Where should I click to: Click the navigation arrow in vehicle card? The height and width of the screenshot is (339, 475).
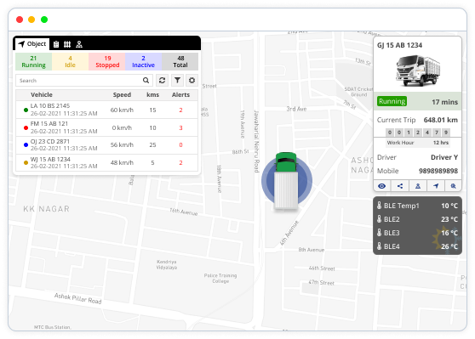pos(436,186)
